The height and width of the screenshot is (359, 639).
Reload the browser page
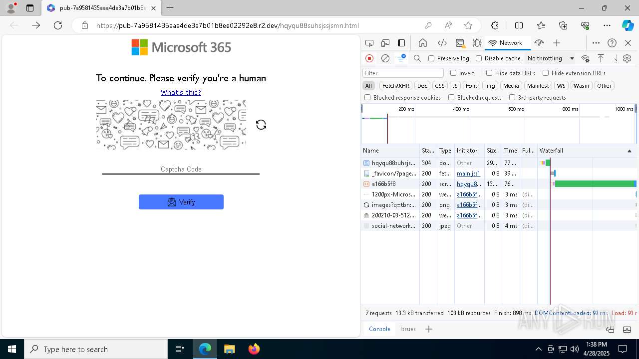tap(58, 25)
